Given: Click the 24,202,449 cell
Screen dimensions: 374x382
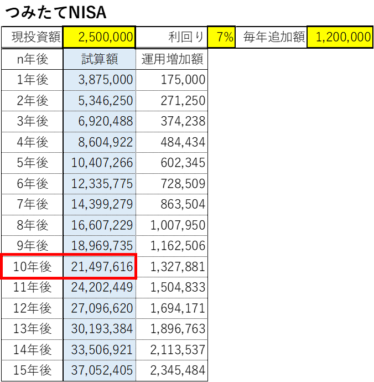Looking at the screenshot, I should coord(100,287).
